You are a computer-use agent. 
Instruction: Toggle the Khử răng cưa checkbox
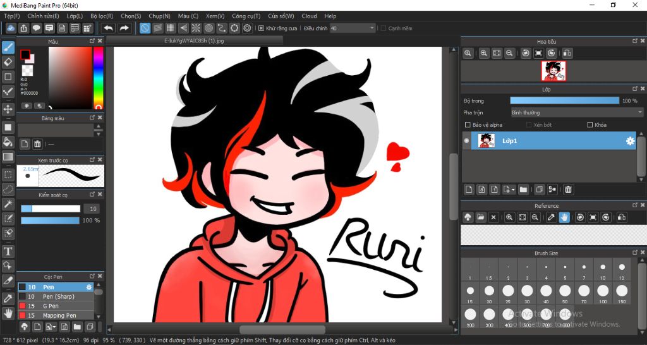261,28
